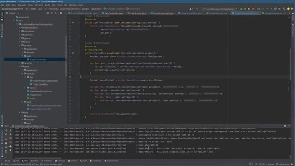This screenshot has width=295, height=166.
Task: Open the Dependencies tool window button
Action: coord(112,161)
